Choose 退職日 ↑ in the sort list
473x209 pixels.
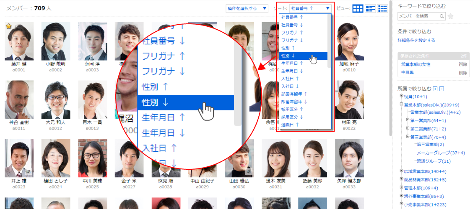click(x=303, y=125)
